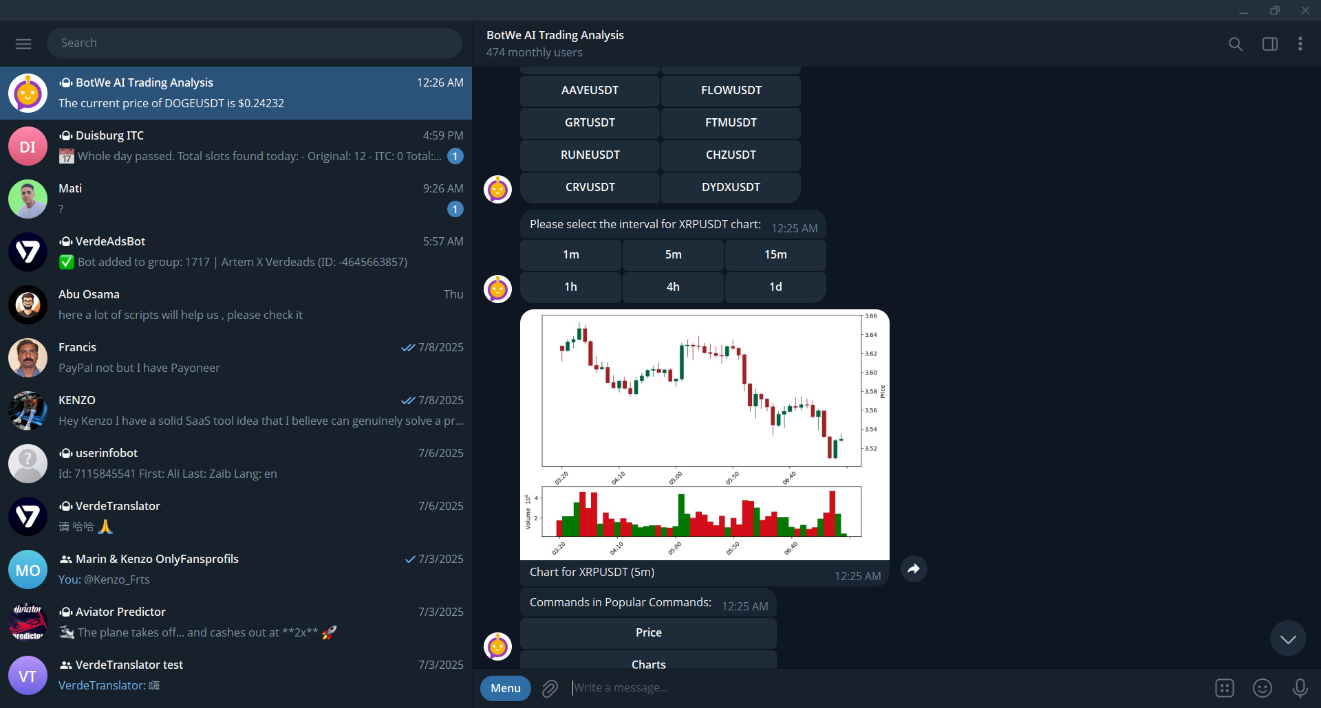This screenshot has height=708, width=1321.
Task: Toggle the right sidebar panel icon
Action: coord(1269,44)
